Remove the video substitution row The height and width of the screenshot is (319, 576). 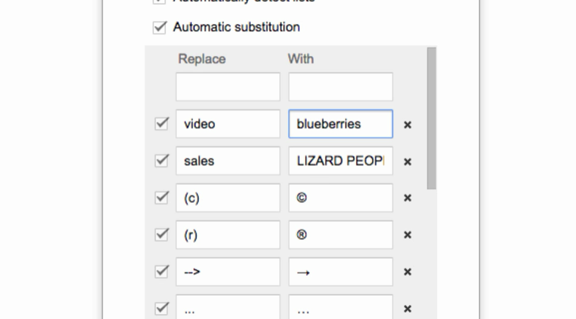pos(408,125)
